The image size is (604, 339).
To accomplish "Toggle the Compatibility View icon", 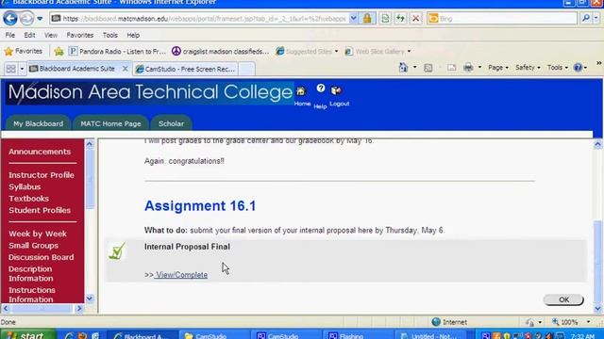I will pyautogui.click(x=385, y=19).
